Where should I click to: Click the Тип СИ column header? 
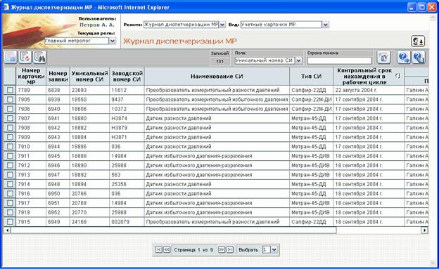click(312, 77)
